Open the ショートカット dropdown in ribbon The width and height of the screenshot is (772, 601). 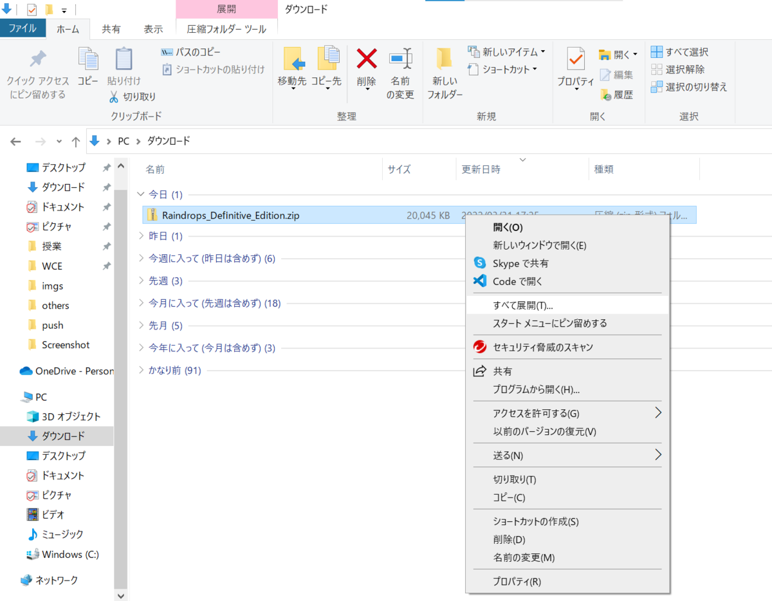[x=503, y=69]
